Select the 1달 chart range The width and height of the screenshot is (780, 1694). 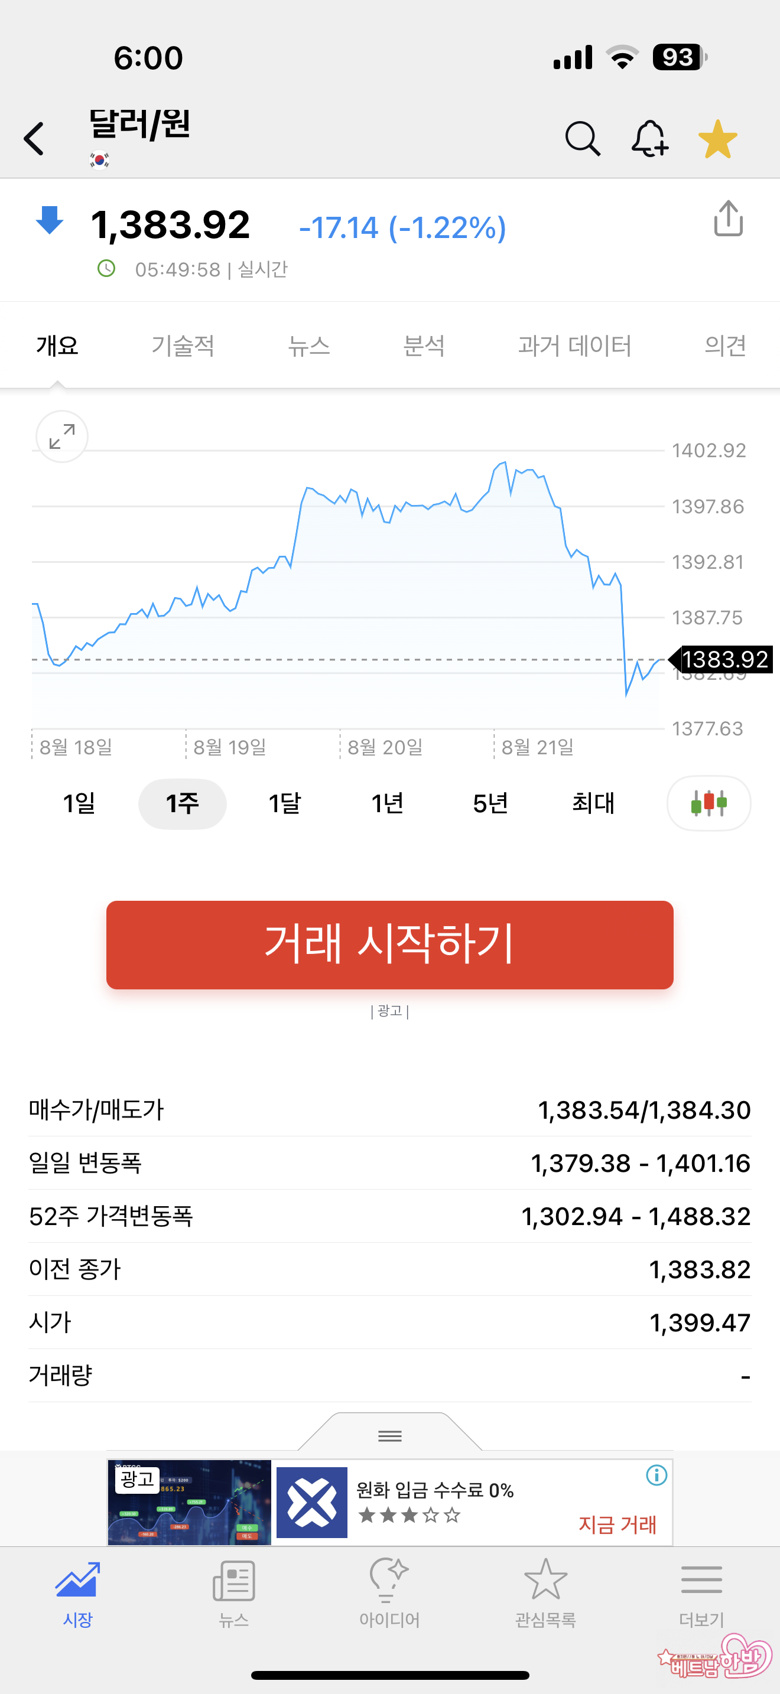coord(285,803)
